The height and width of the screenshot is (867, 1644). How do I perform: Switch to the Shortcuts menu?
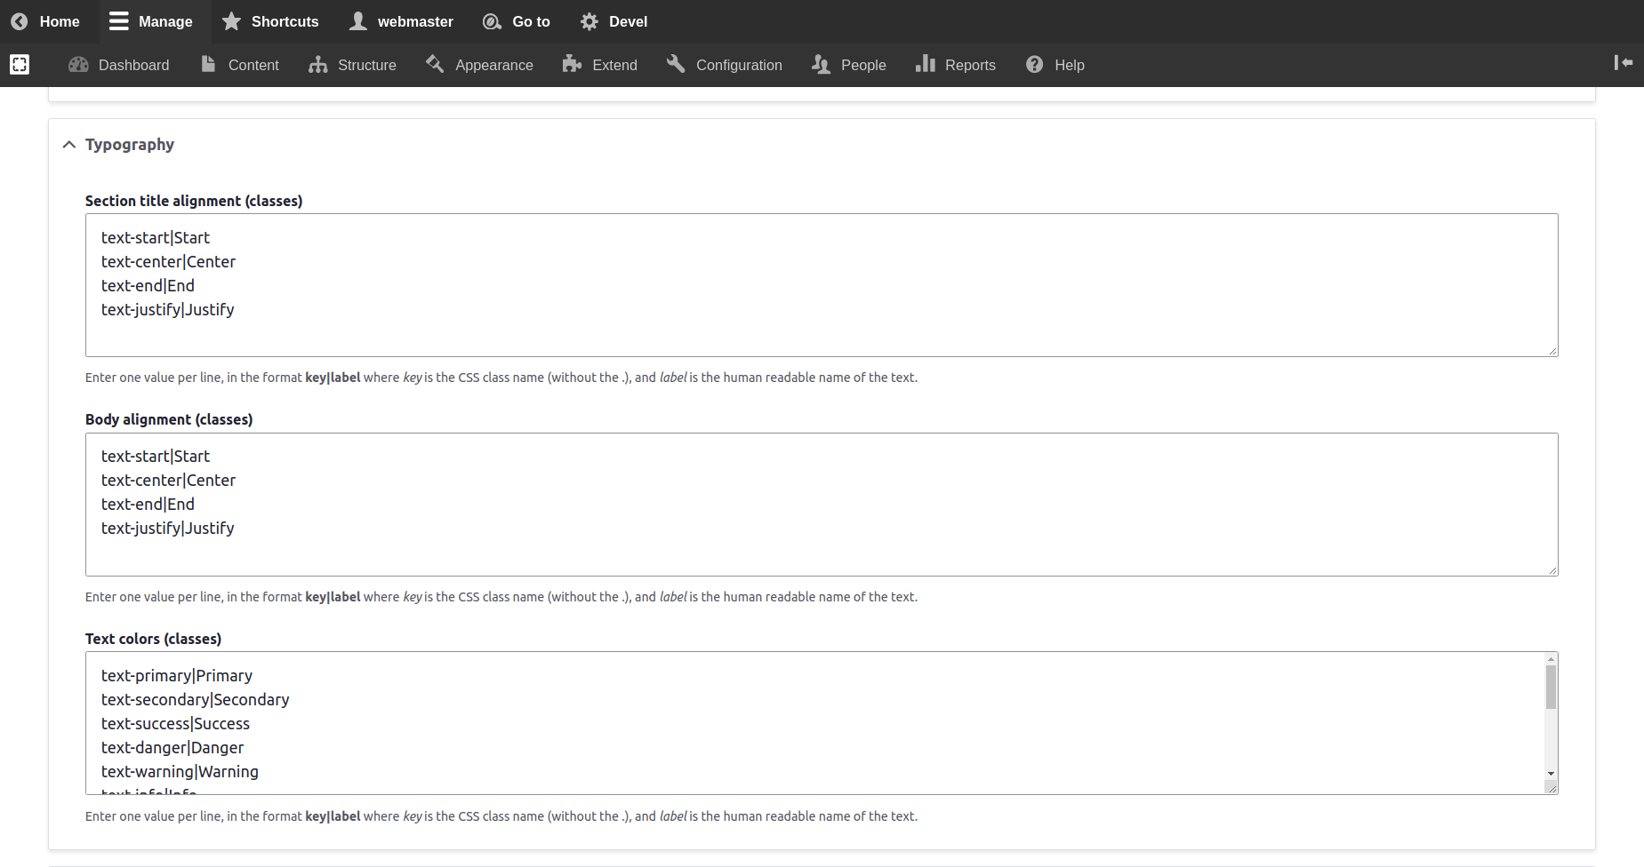[x=270, y=20]
